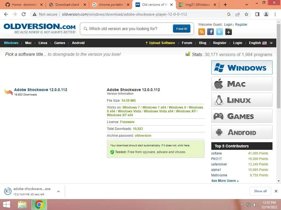Click the volume speaker tray icon
Viewport: 281px width, 210px height.
pyautogui.click(x=255, y=205)
